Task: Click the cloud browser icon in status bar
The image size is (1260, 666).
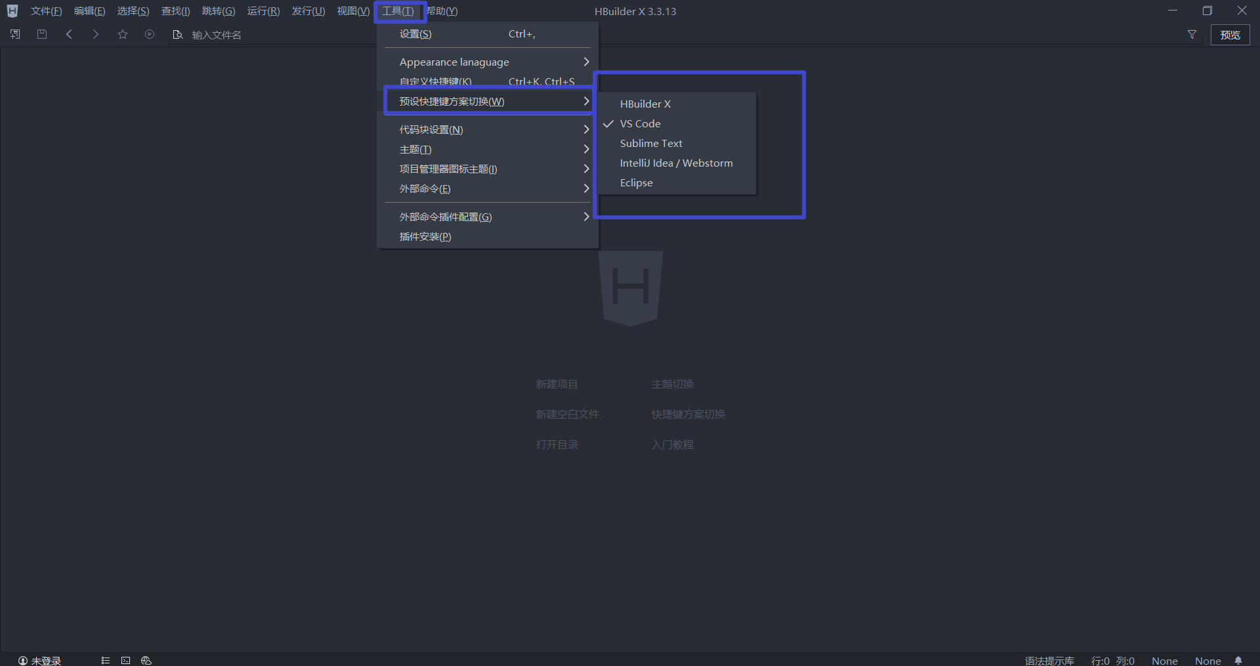Action: point(146,661)
